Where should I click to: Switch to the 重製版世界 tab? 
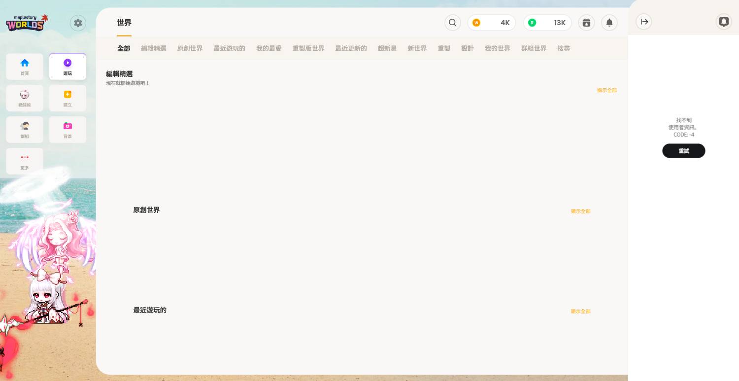click(308, 48)
